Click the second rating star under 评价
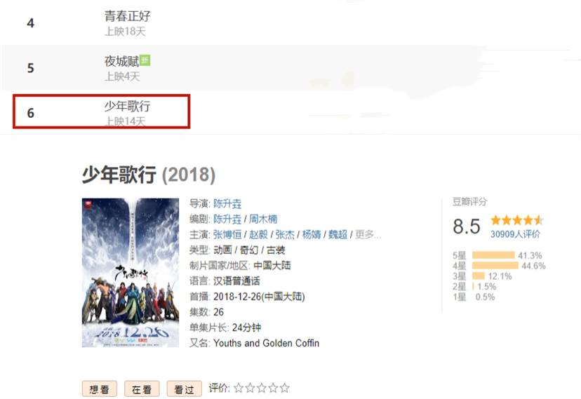Image resolution: width=581 pixels, height=399 pixels. (x=250, y=388)
